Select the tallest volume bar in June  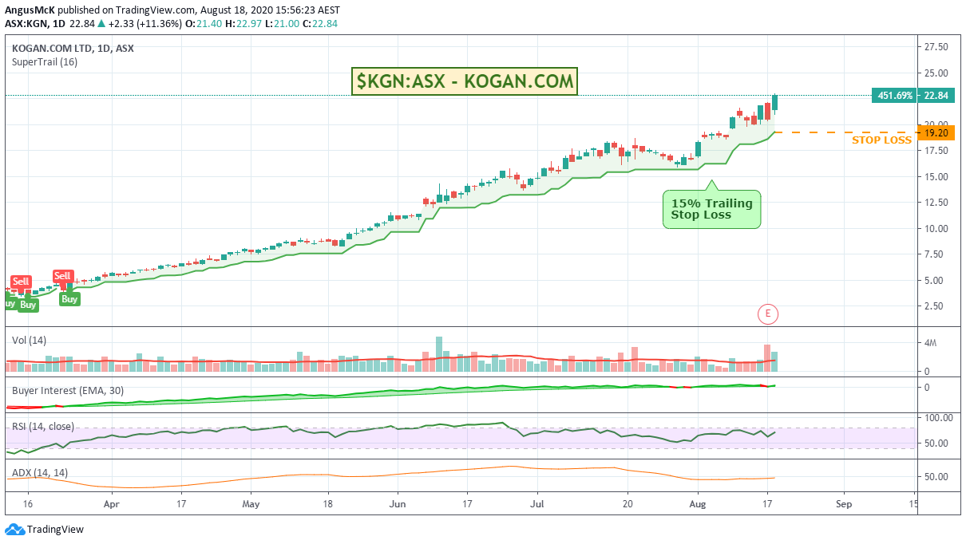point(438,354)
